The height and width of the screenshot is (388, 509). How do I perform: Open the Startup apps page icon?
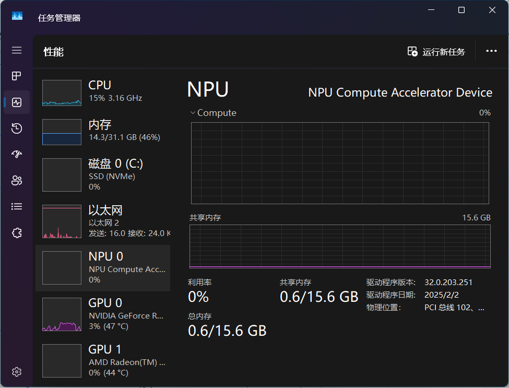[x=17, y=155]
